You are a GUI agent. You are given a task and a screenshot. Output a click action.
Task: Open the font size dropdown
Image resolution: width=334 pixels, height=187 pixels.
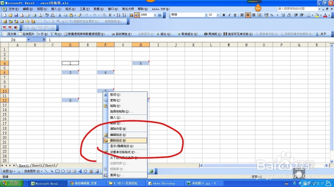218,15
